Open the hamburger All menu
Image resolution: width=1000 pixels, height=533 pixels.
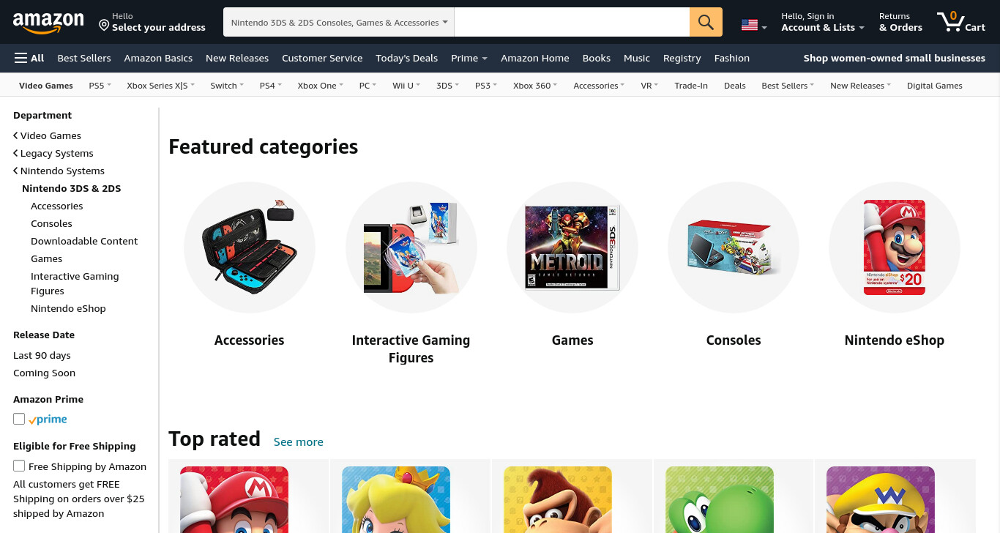[x=29, y=58]
